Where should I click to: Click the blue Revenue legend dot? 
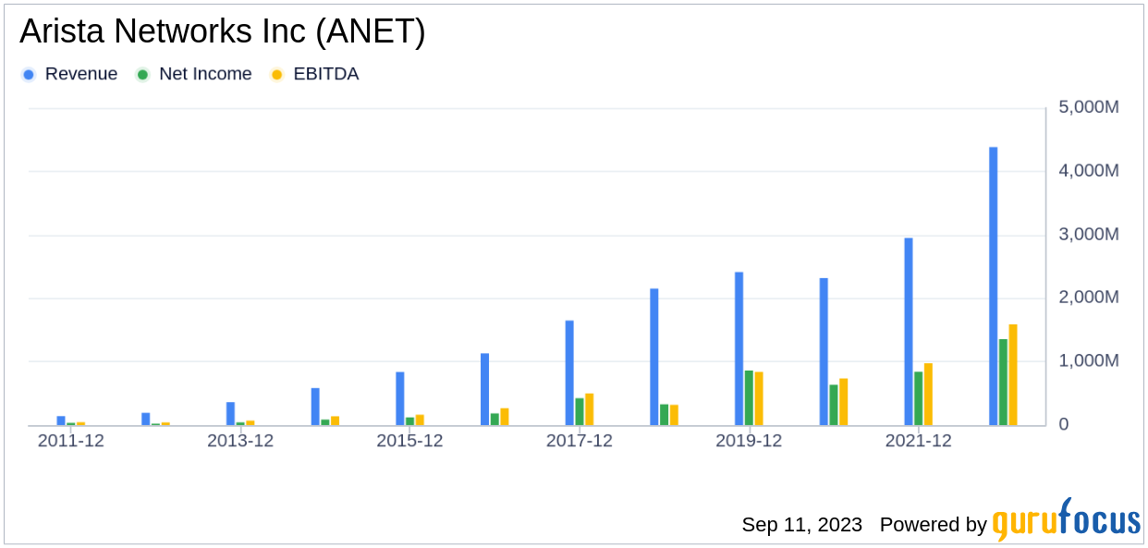[x=29, y=75]
